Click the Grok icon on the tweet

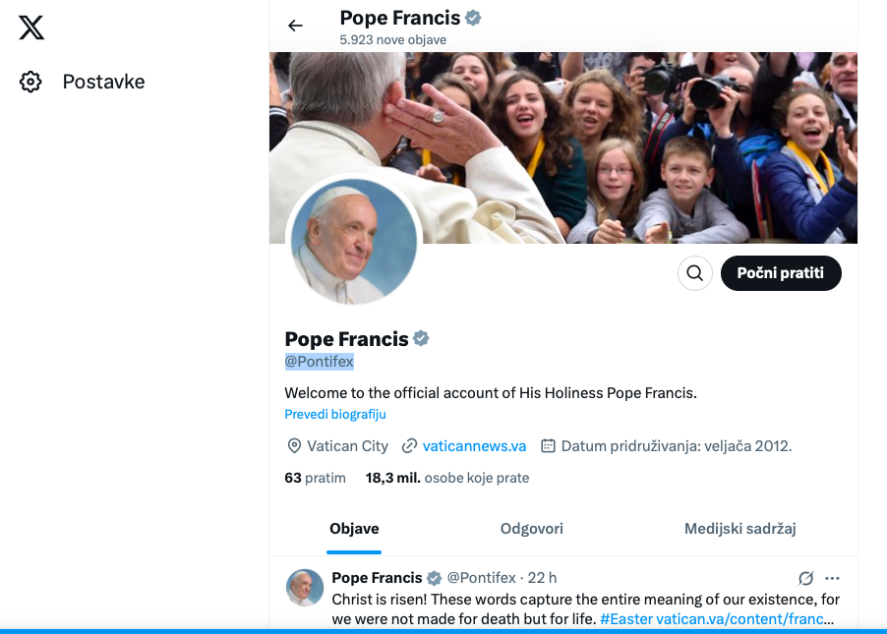(x=805, y=578)
